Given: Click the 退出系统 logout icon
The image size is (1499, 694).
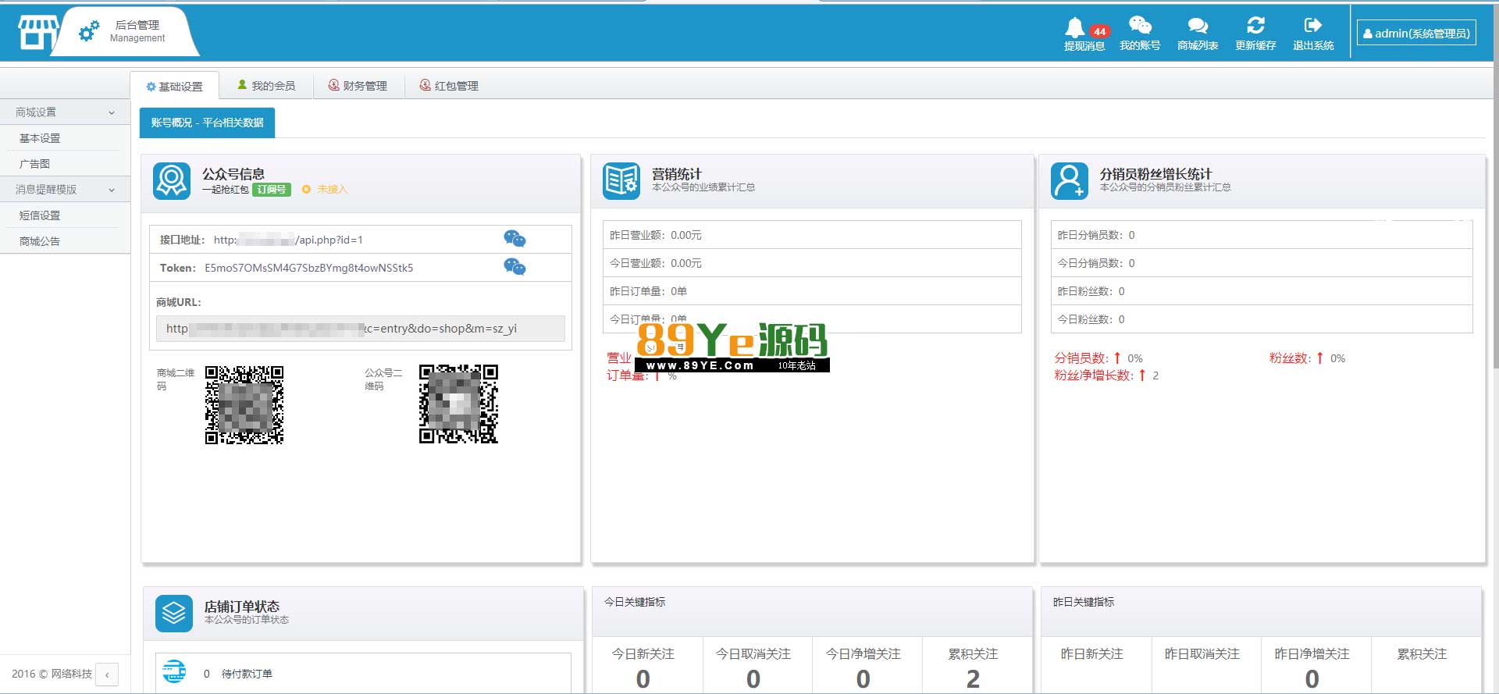Looking at the screenshot, I should pyautogui.click(x=1313, y=26).
